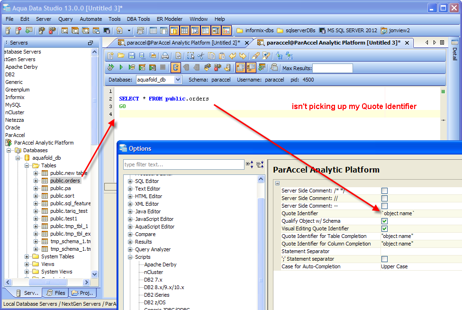Click the Find and Replace icon
The image size is (462, 310).
(266, 55)
